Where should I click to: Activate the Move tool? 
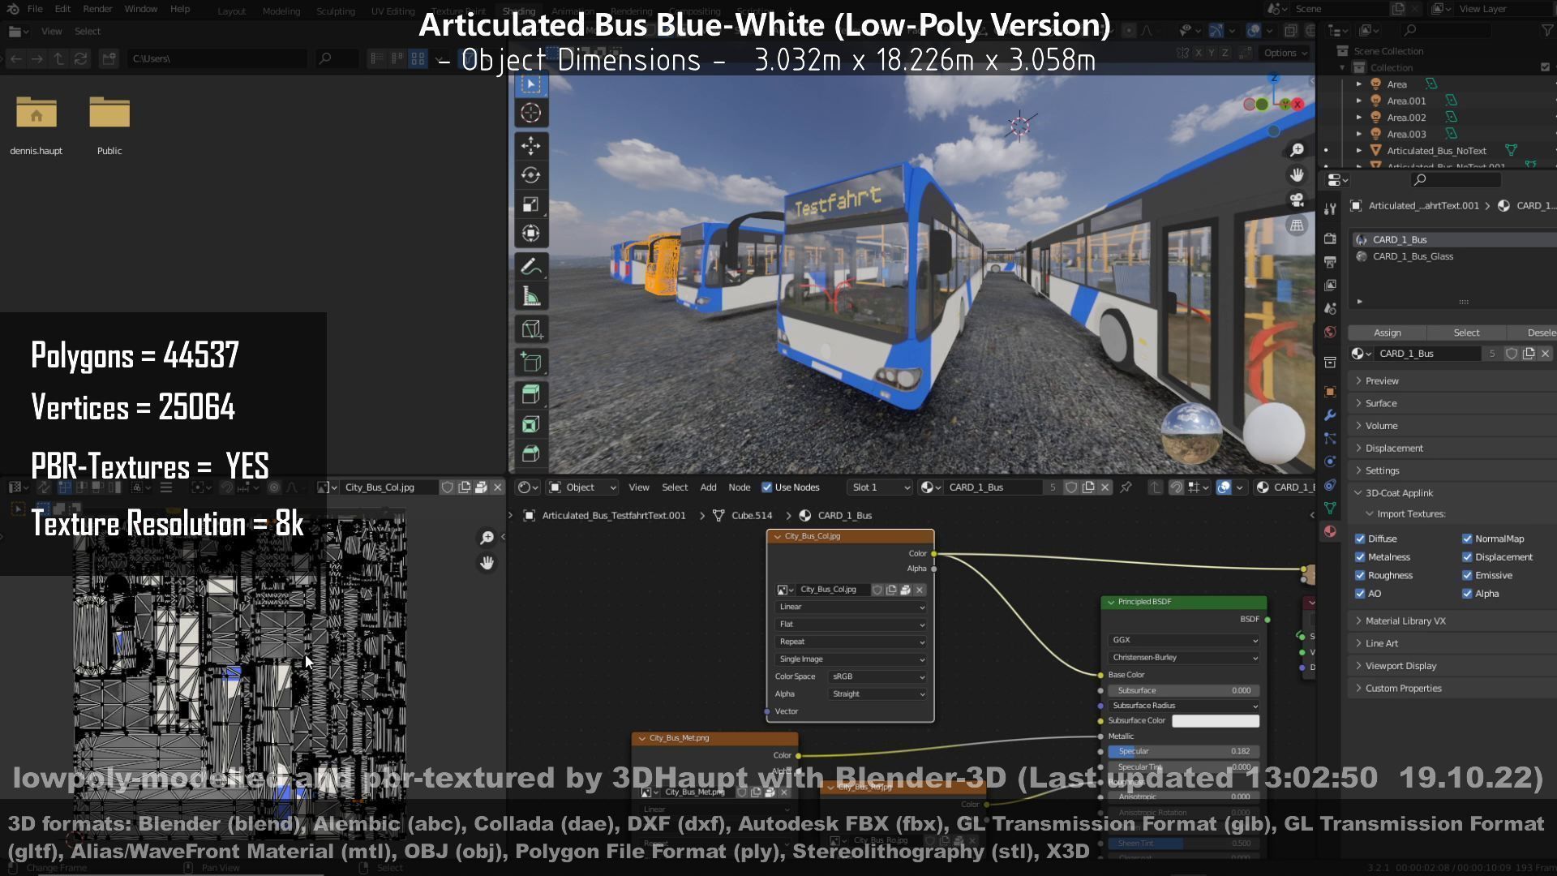(531, 146)
